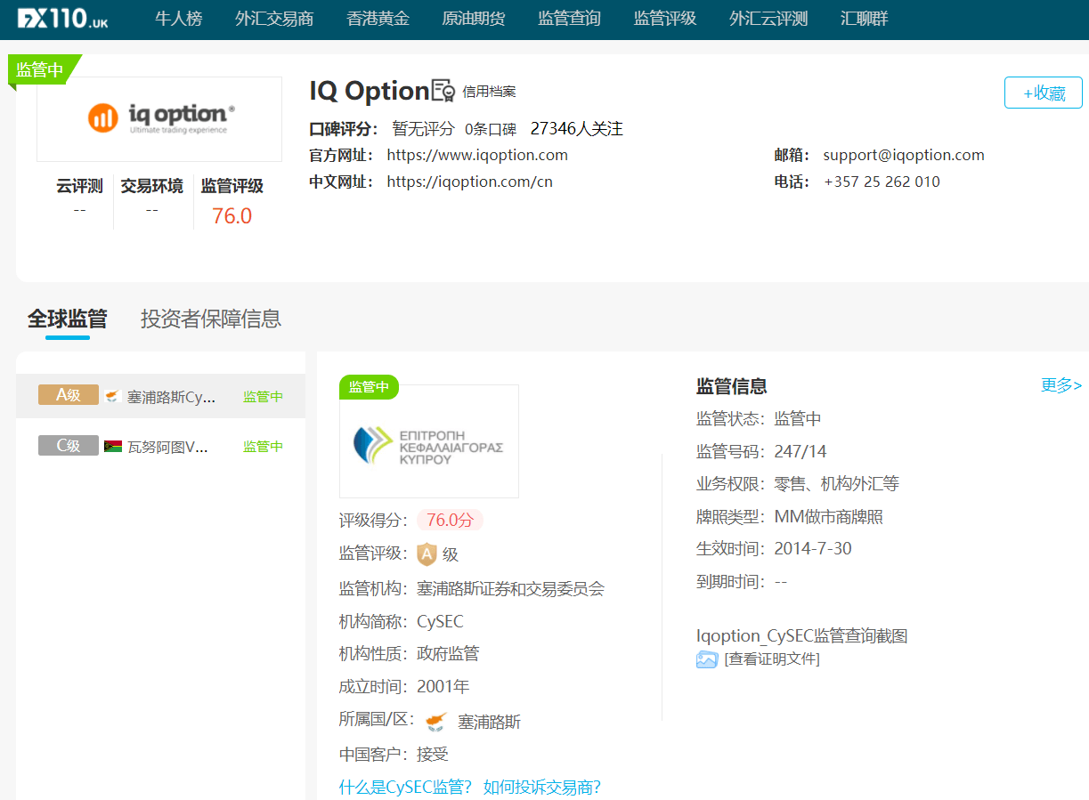The image size is (1089, 800).
Task: Click the 76.0分 rating score pill
Action: coord(450,521)
